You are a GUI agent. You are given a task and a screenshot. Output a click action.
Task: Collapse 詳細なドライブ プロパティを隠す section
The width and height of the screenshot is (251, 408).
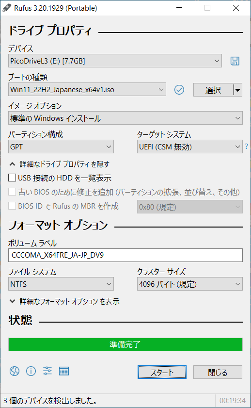click(x=60, y=164)
